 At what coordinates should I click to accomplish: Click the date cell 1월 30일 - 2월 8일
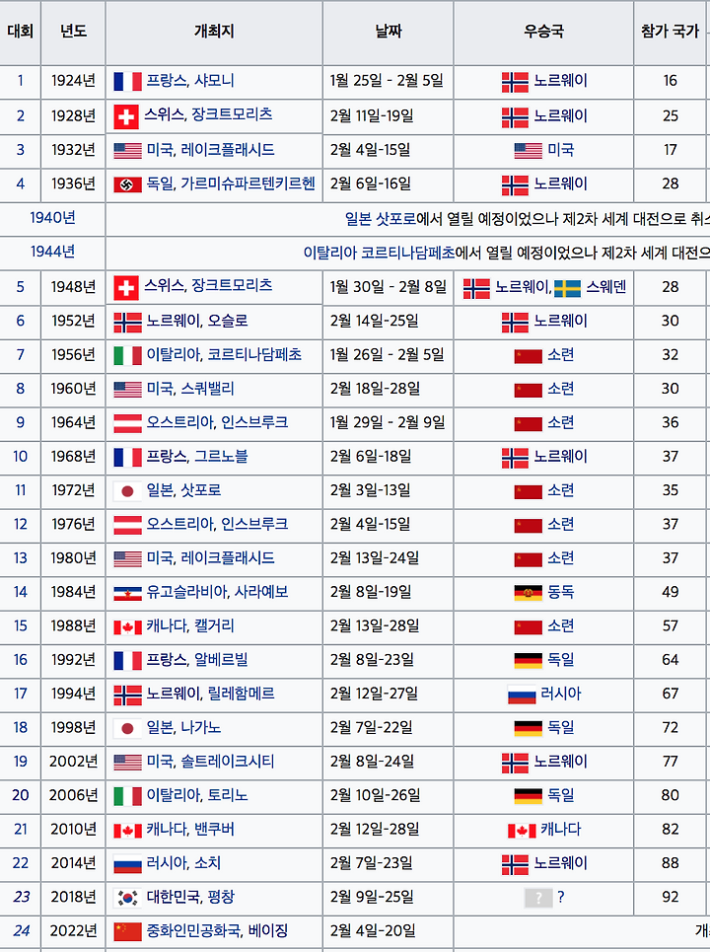pyautogui.click(x=389, y=287)
